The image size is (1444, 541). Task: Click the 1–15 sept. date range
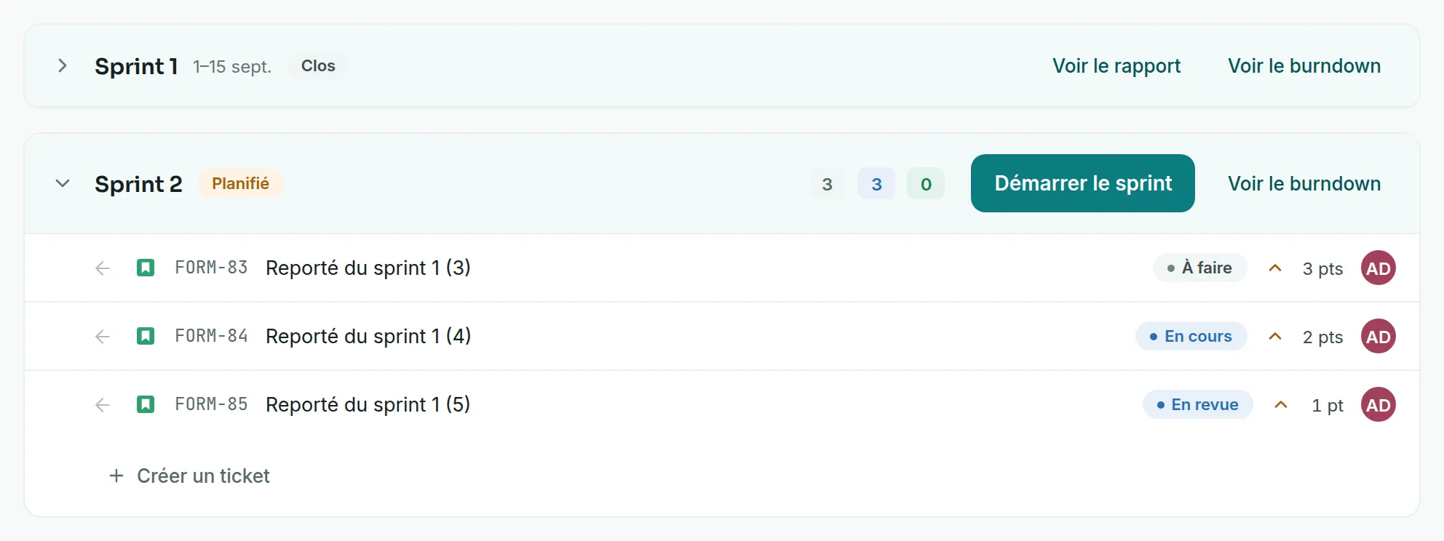[x=232, y=67]
